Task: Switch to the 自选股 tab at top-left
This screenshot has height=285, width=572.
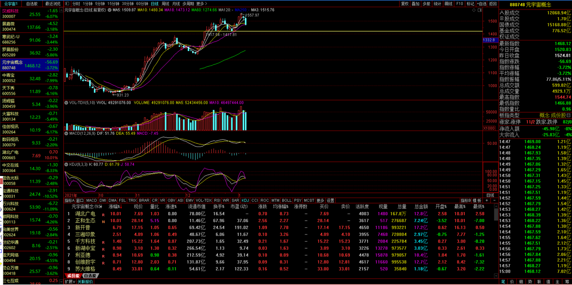Action: pos(32,3)
